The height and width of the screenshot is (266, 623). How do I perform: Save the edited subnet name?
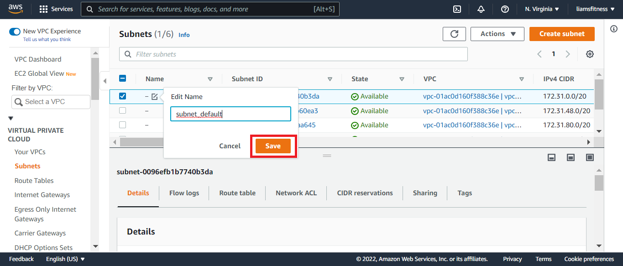(273, 146)
